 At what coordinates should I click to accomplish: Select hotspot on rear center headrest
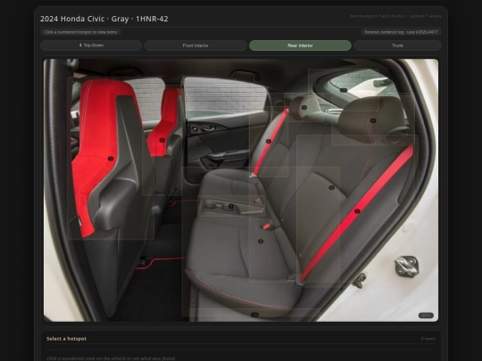[304, 107]
